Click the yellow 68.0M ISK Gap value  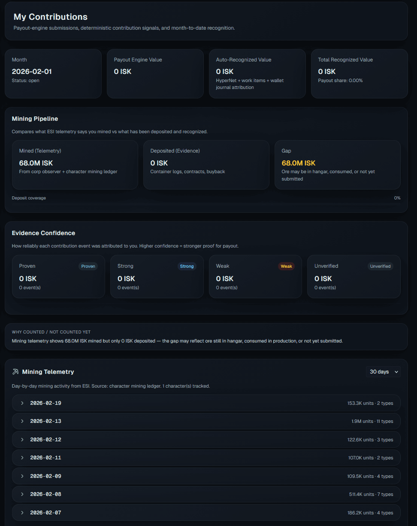coord(299,163)
